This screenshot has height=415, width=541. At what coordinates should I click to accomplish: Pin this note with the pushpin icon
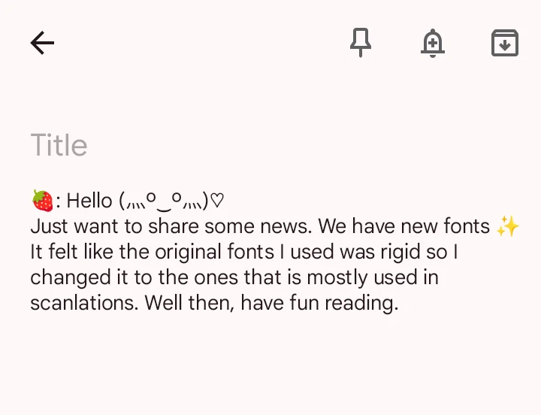click(361, 43)
